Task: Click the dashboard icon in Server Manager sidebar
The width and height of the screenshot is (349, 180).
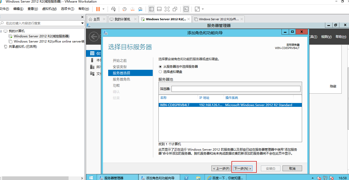Action: tap(92, 53)
